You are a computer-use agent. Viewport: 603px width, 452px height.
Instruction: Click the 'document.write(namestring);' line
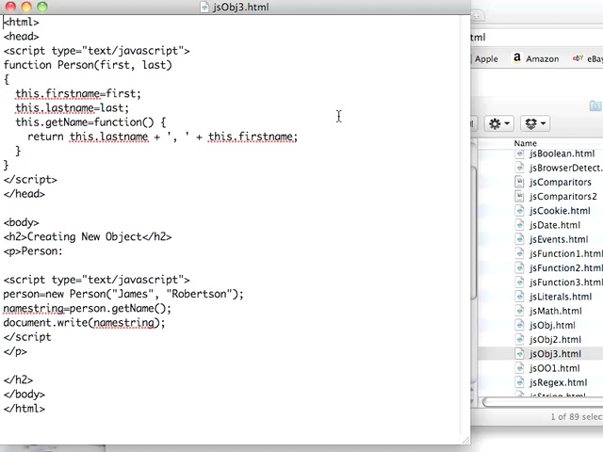[x=84, y=322]
